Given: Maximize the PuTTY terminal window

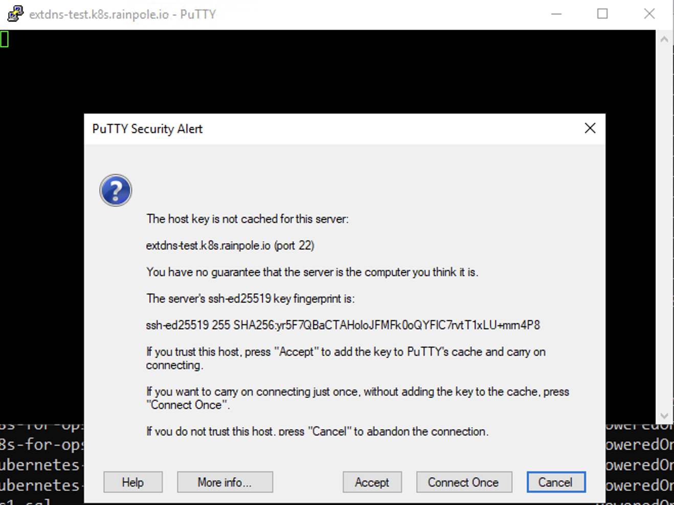Looking at the screenshot, I should [602, 14].
